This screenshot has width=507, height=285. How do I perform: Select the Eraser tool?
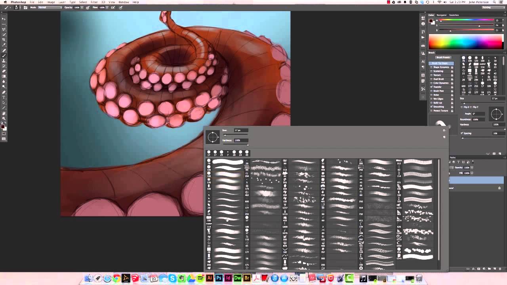(x=4, y=71)
